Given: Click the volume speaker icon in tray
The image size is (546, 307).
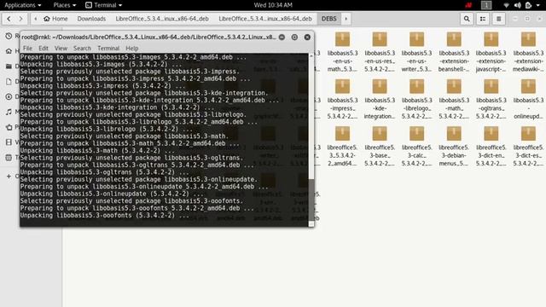Looking at the screenshot, I should pyautogui.click(x=518, y=5).
